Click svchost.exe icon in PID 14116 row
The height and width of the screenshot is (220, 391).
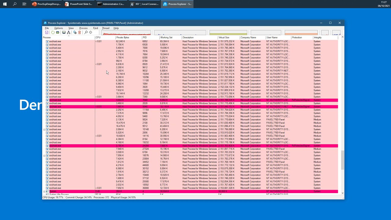pyautogui.click(x=47, y=136)
